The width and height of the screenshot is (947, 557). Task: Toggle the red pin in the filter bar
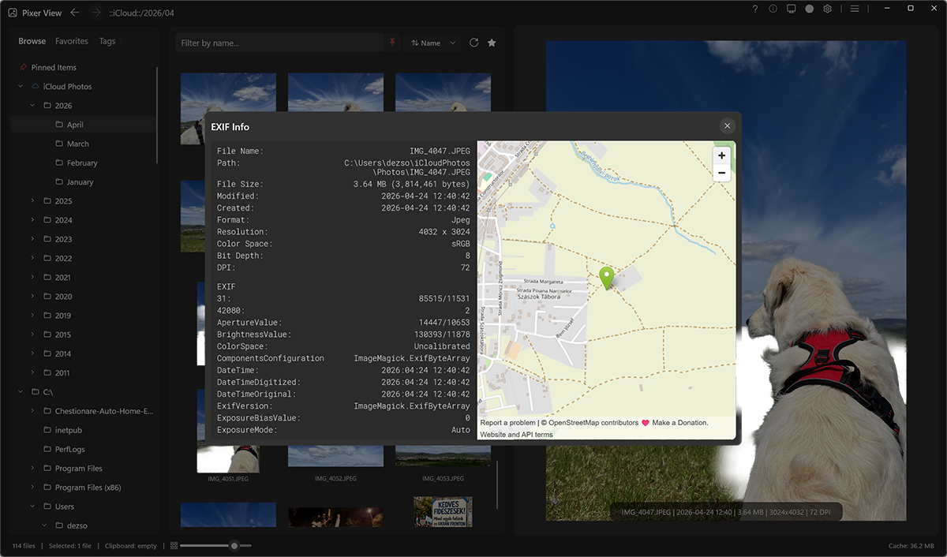[x=392, y=42]
